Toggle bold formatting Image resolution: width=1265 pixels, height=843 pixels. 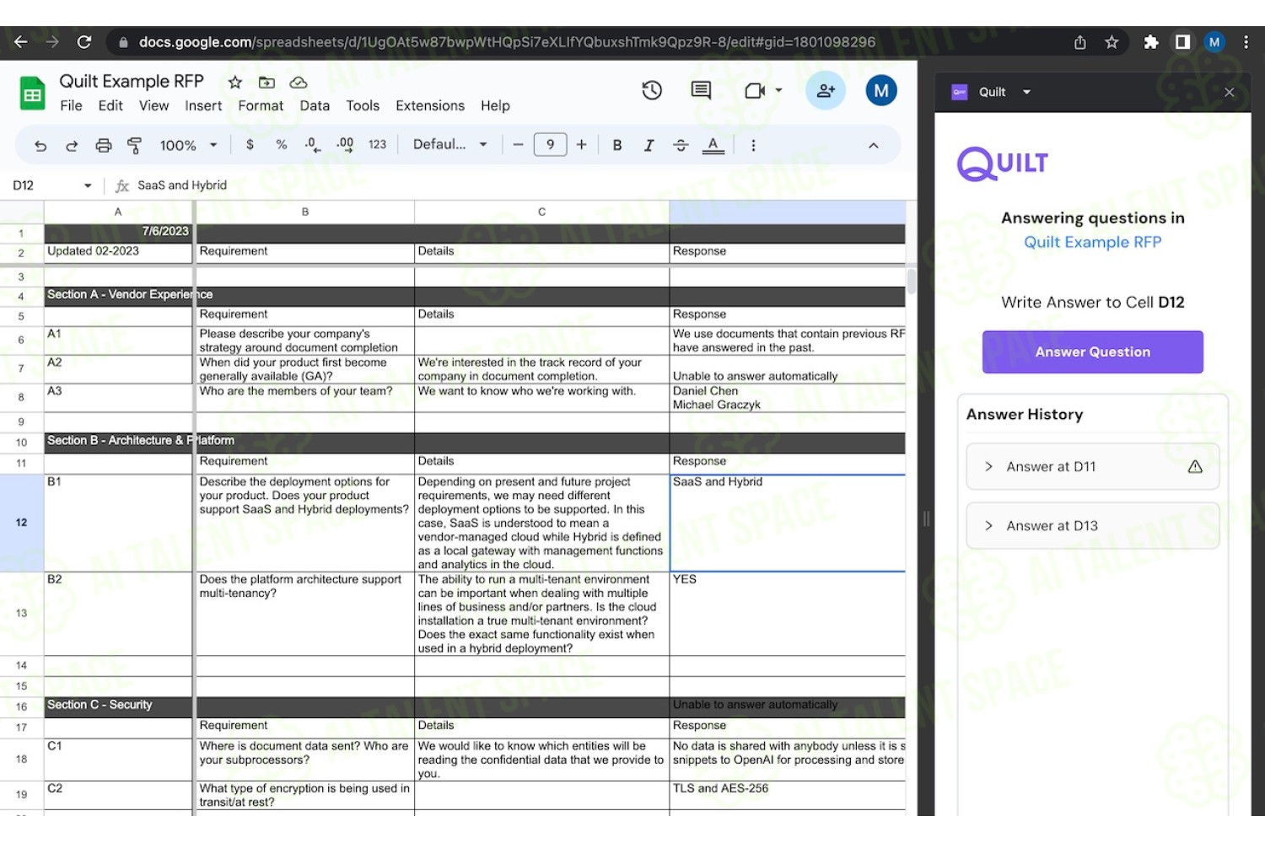(617, 145)
